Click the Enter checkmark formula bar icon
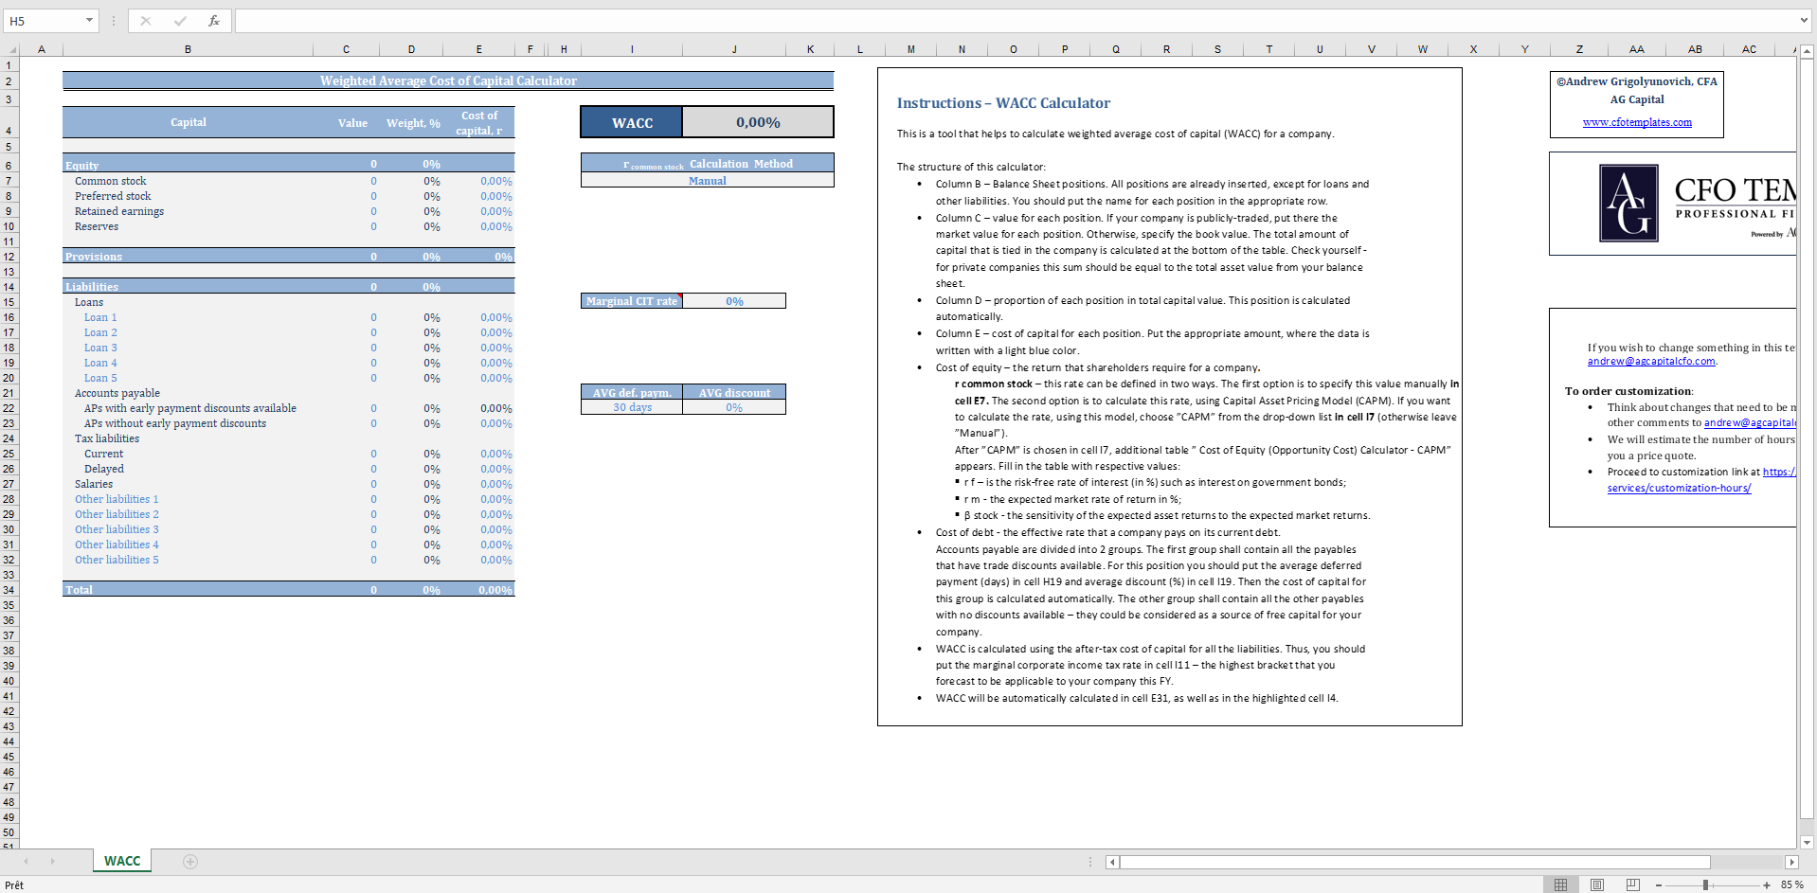The image size is (1817, 893). pyautogui.click(x=180, y=21)
